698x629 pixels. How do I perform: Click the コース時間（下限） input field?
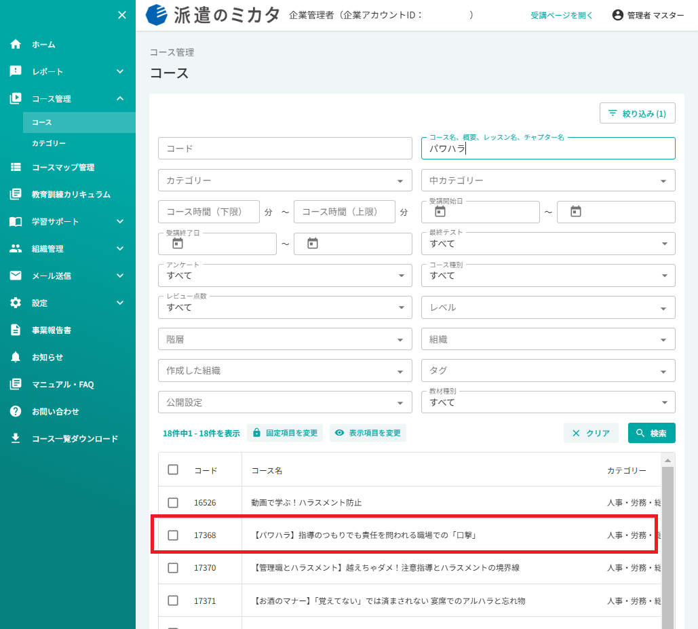(209, 212)
